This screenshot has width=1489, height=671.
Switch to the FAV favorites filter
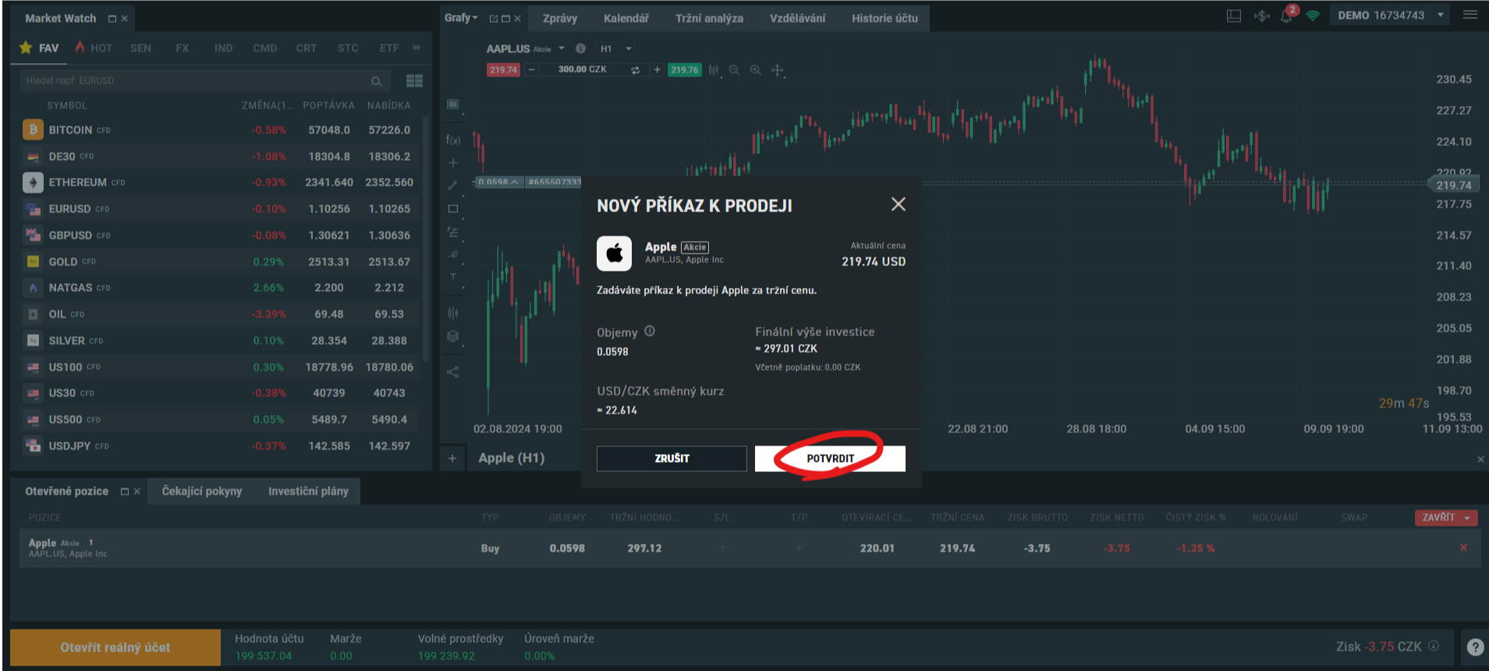point(39,48)
